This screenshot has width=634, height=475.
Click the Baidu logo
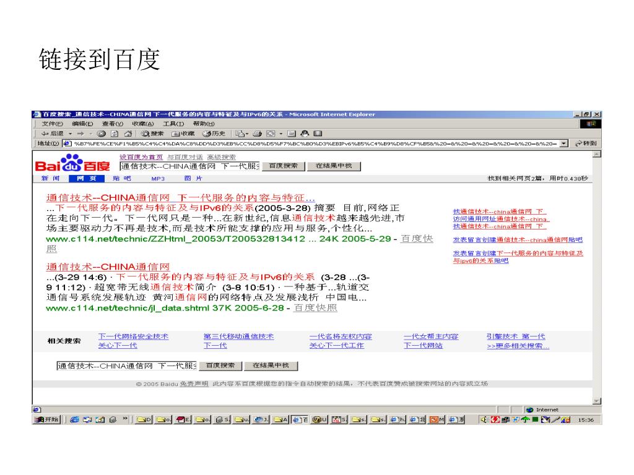point(72,164)
